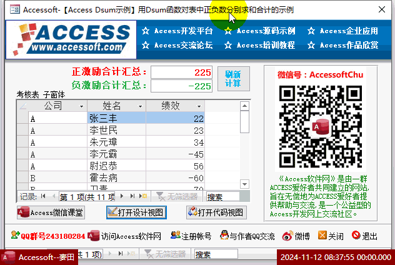Click the WeChat QR code image

(321, 127)
